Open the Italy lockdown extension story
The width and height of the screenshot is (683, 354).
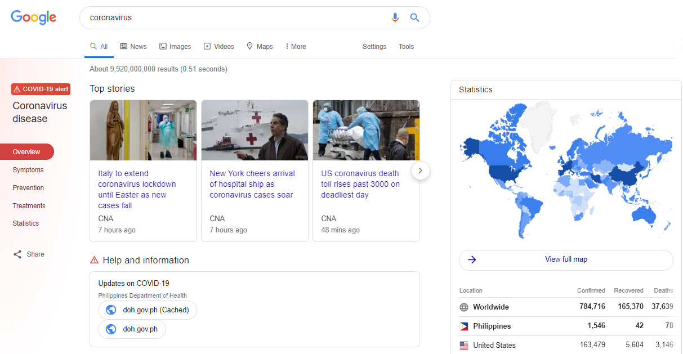point(137,189)
